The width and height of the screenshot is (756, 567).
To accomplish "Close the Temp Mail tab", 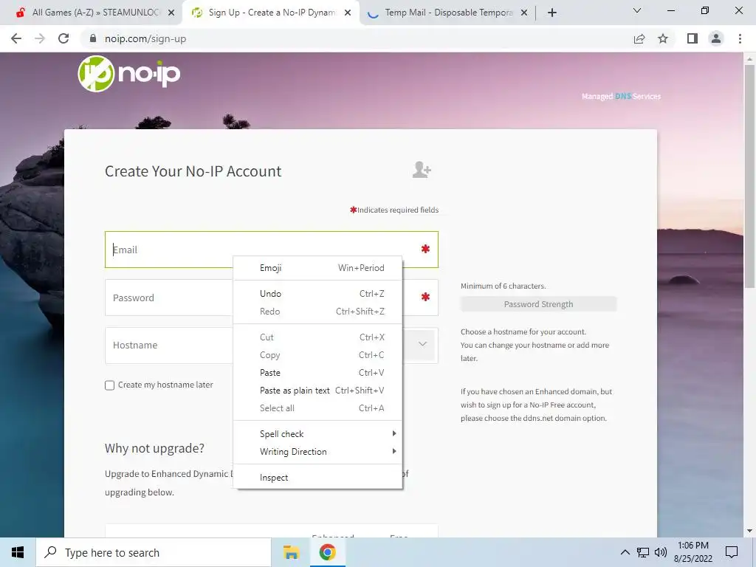I will click(524, 13).
